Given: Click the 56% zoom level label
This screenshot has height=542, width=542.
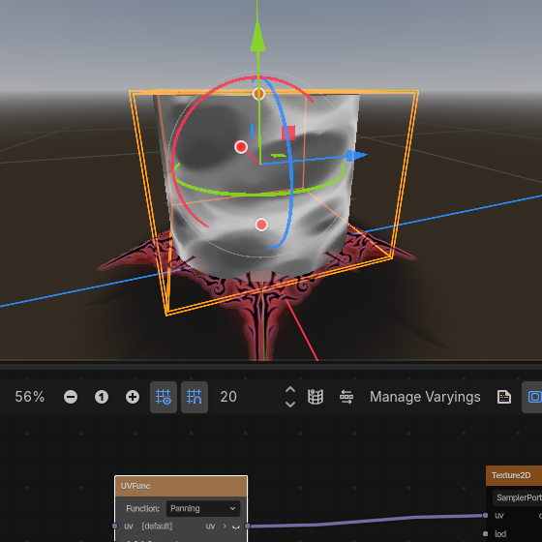Looking at the screenshot, I should 30,397.
